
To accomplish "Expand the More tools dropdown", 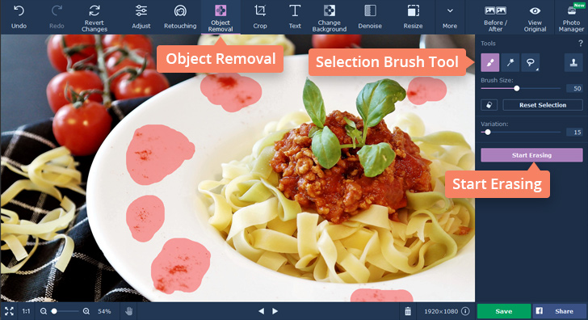I will coord(450,17).
